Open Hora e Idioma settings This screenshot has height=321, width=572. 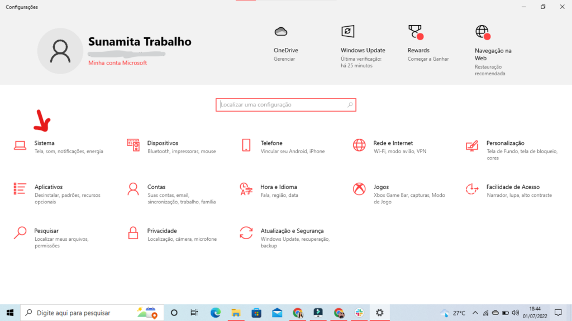pos(278,187)
